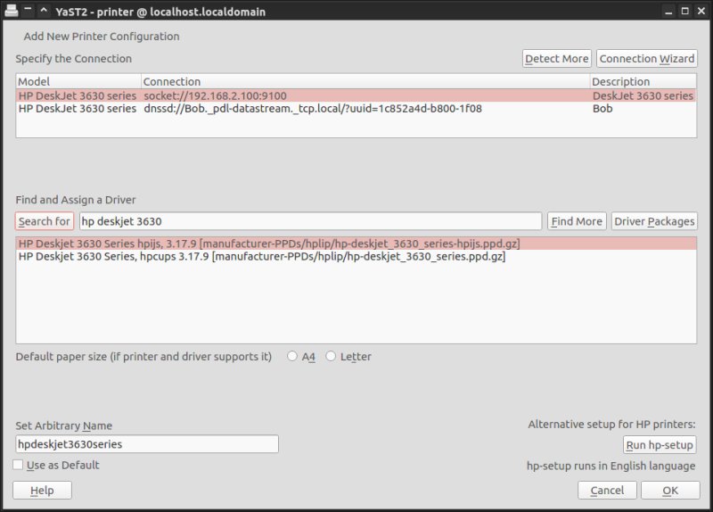This screenshot has height=512, width=713.
Task: Confirm with OK button
Action: tap(670, 491)
